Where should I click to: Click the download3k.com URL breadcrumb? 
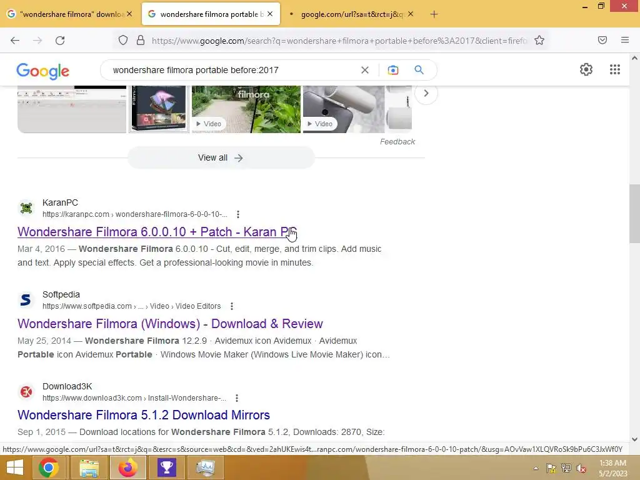pos(134,398)
